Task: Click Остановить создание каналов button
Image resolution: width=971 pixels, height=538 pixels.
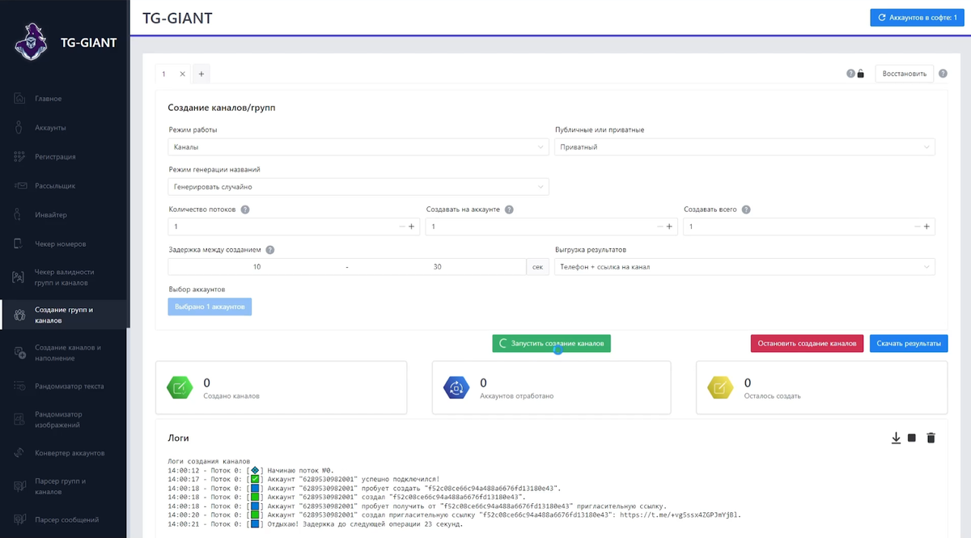Action: point(808,344)
